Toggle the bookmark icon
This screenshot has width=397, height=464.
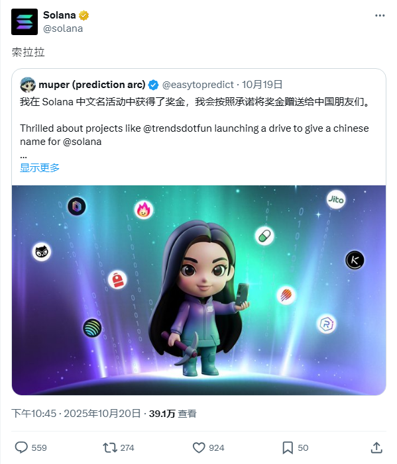[288, 447]
